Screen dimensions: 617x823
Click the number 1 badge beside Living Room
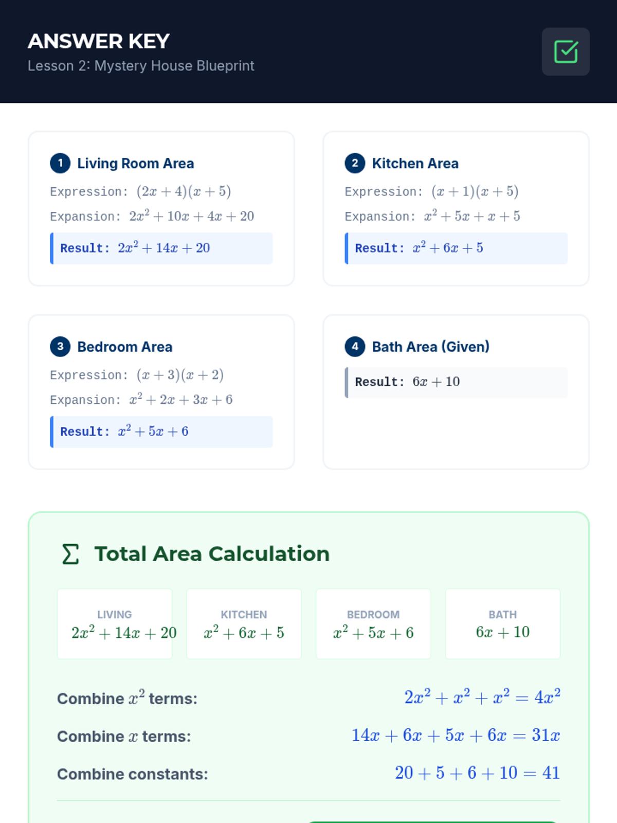point(60,164)
